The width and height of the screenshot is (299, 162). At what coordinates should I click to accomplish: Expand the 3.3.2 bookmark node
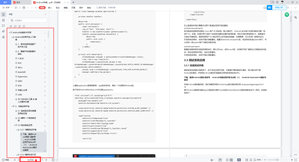click(17, 155)
